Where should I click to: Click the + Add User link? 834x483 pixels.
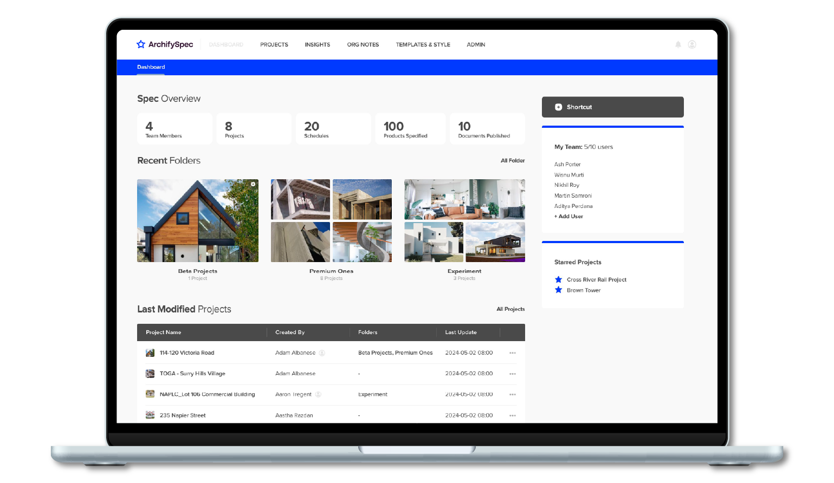tap(568, 217)
